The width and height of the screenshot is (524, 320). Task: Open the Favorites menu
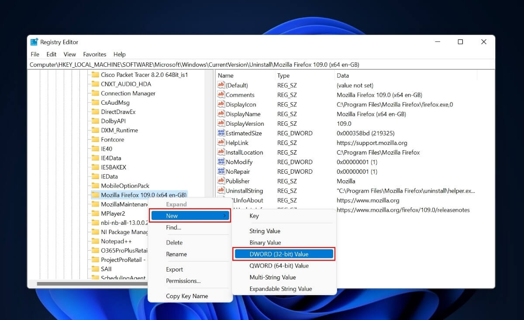[94, 54]
